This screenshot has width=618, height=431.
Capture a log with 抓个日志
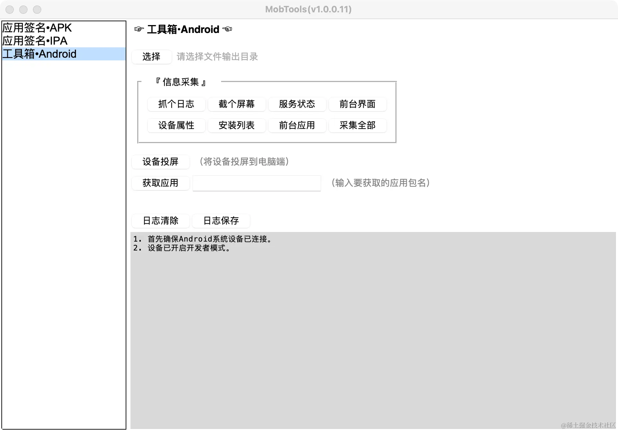coord(176,104)
